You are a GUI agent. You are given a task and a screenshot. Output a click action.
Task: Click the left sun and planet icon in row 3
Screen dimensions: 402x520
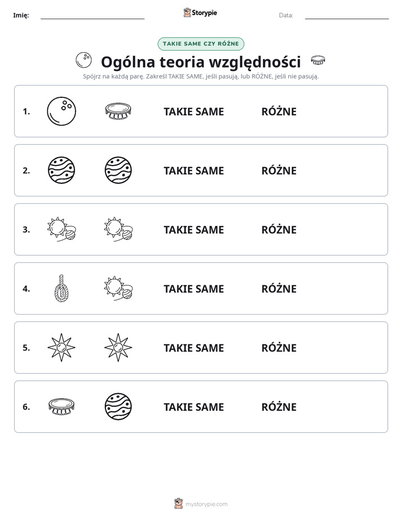(62, 230)
